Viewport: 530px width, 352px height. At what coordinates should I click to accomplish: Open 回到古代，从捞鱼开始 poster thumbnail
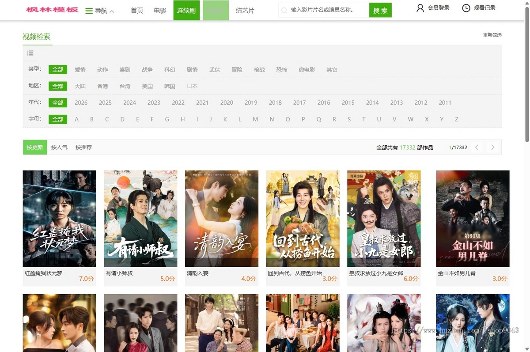[x=303, y=219]
